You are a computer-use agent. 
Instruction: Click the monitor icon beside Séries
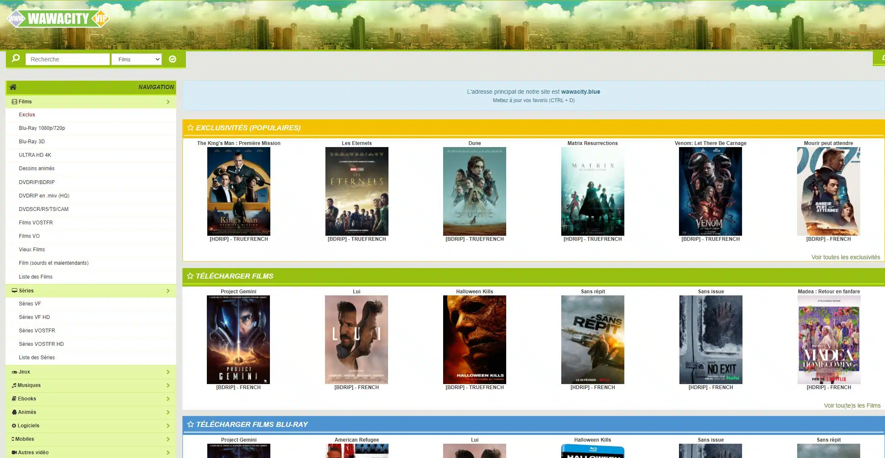(x=15, y=291)
